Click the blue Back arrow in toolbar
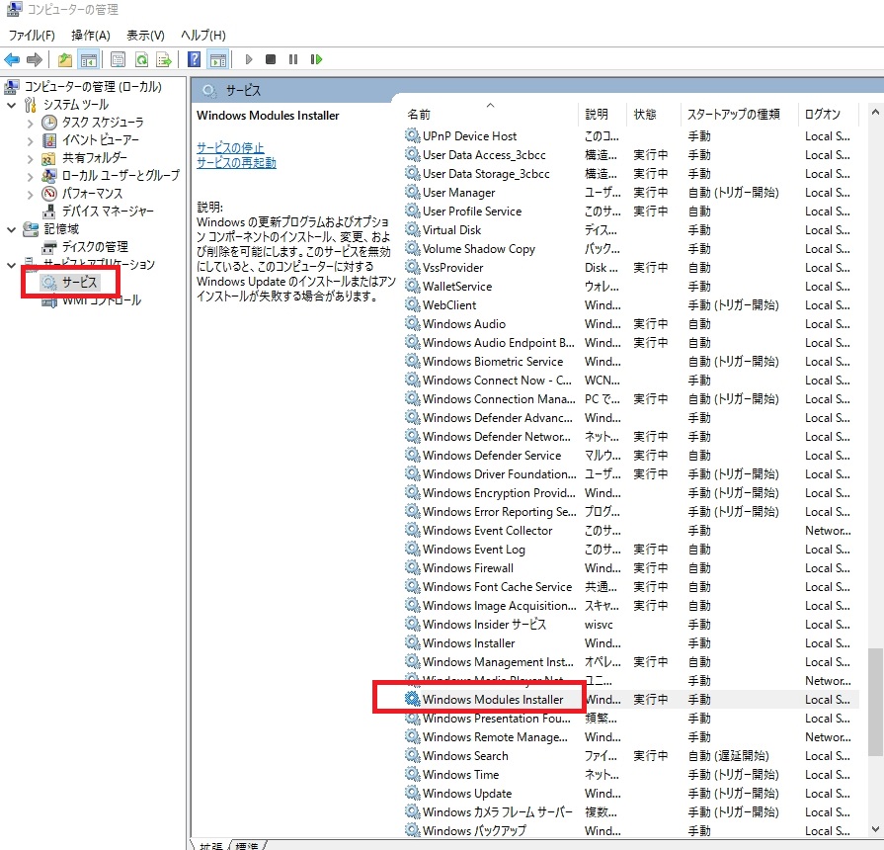 12,59
